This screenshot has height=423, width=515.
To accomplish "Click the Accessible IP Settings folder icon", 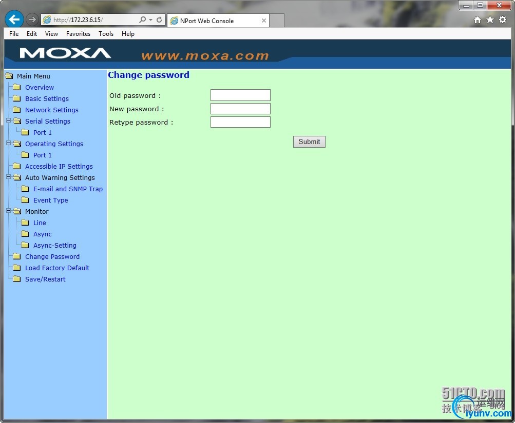I will (17, 166).
